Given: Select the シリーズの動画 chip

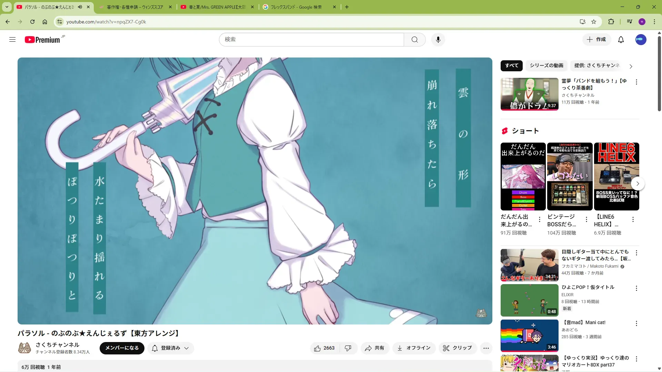Looking at the screenshot, I should (546, 65).
